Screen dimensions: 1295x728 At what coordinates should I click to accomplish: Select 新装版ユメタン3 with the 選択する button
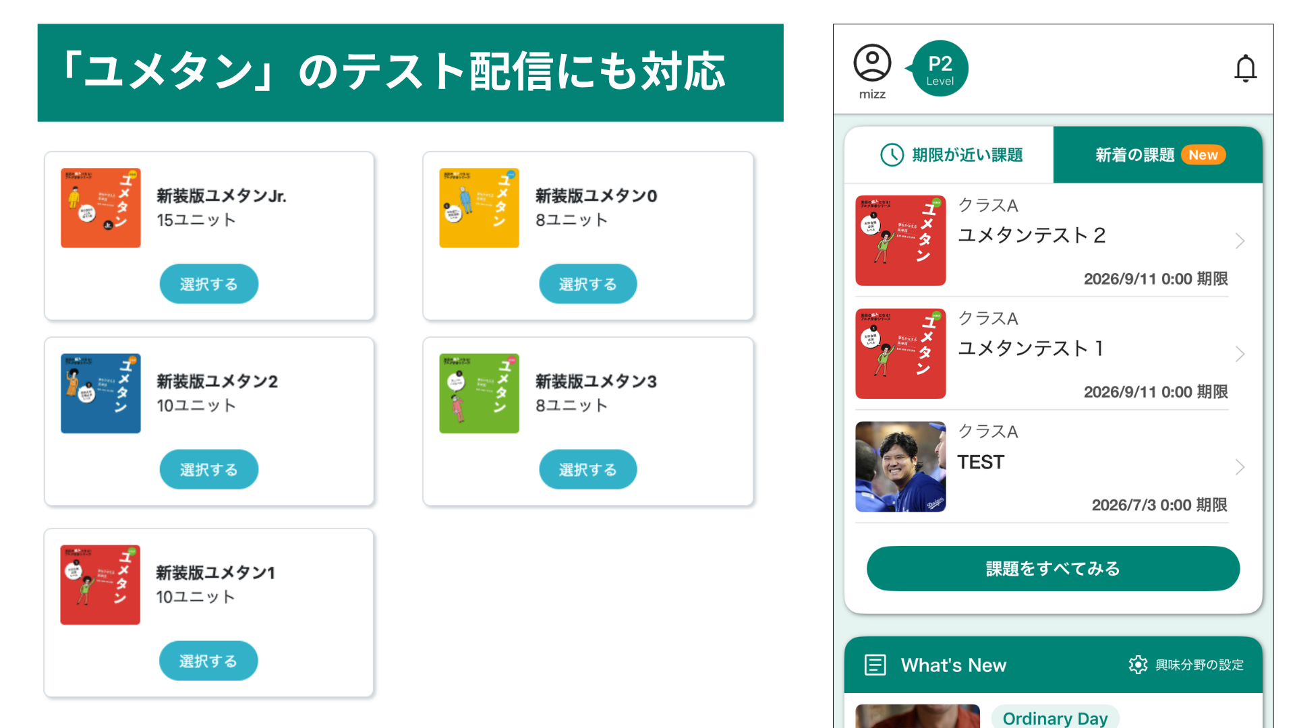click(x=587, y=469)
